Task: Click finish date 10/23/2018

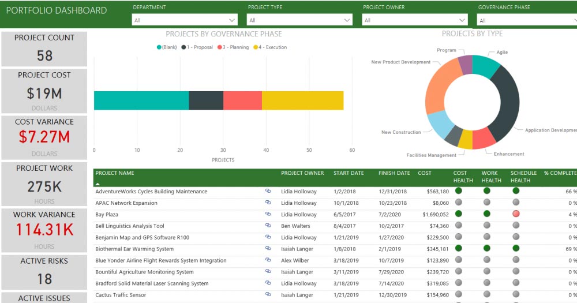Action: coord(392,203)
